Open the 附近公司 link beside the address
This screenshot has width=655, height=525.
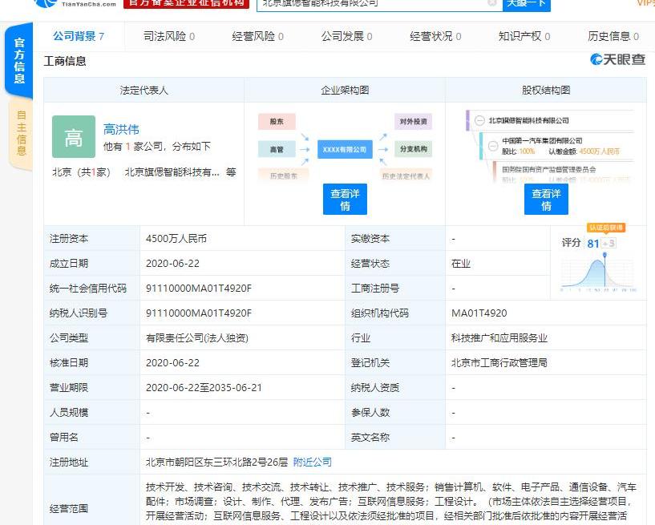(x=313, y=462)
